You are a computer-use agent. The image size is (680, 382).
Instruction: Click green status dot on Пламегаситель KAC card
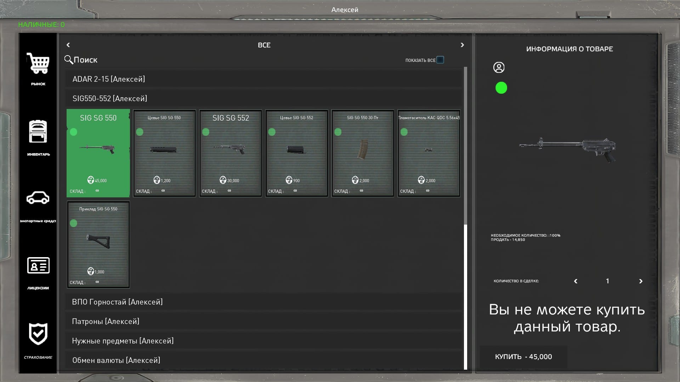(x=404, y=132)
